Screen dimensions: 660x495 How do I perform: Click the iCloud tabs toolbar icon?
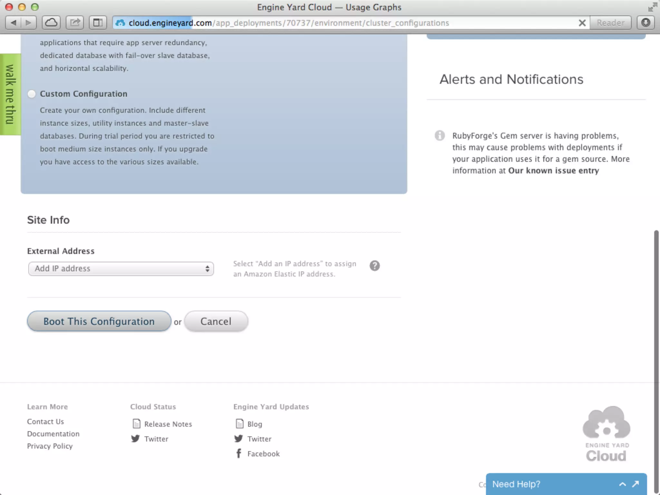[51, 23]
